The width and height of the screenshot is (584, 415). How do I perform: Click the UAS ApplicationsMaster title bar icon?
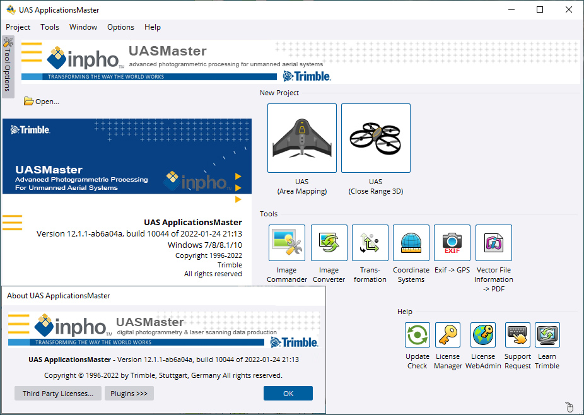(11, 9)
